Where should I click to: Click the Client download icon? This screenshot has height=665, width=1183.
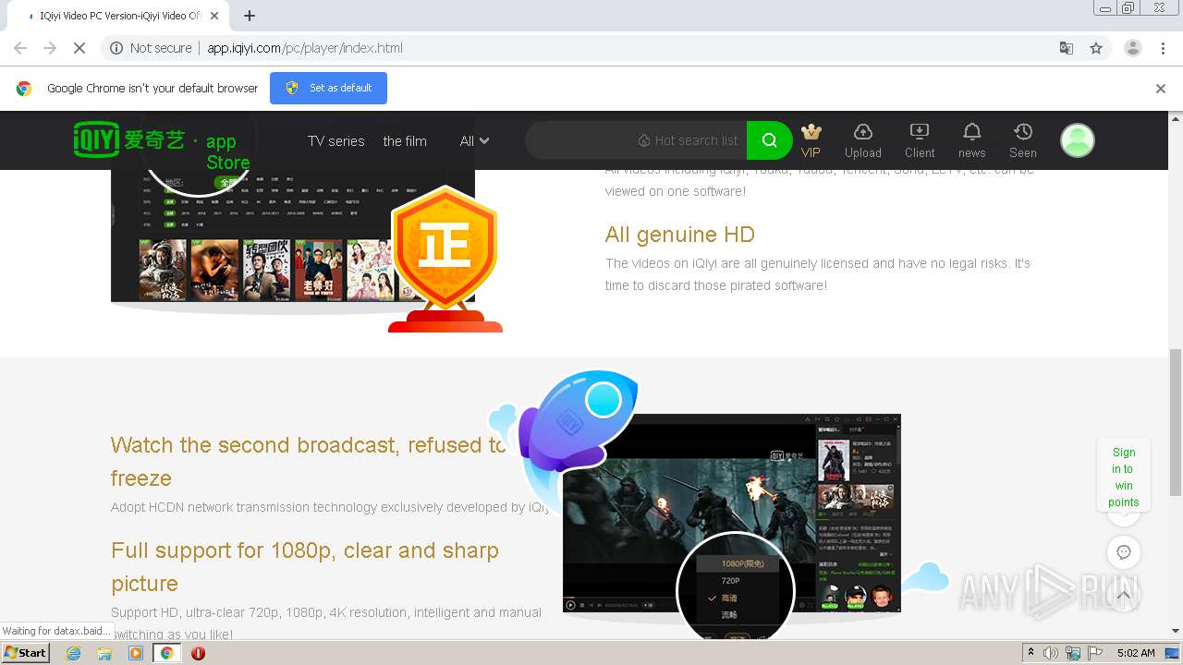tap(920, 140)
